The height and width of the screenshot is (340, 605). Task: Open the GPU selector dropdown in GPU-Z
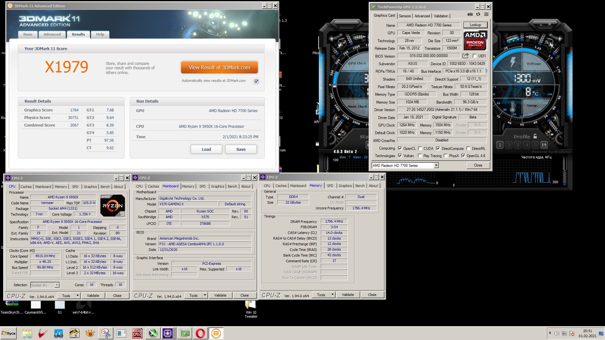436,166
